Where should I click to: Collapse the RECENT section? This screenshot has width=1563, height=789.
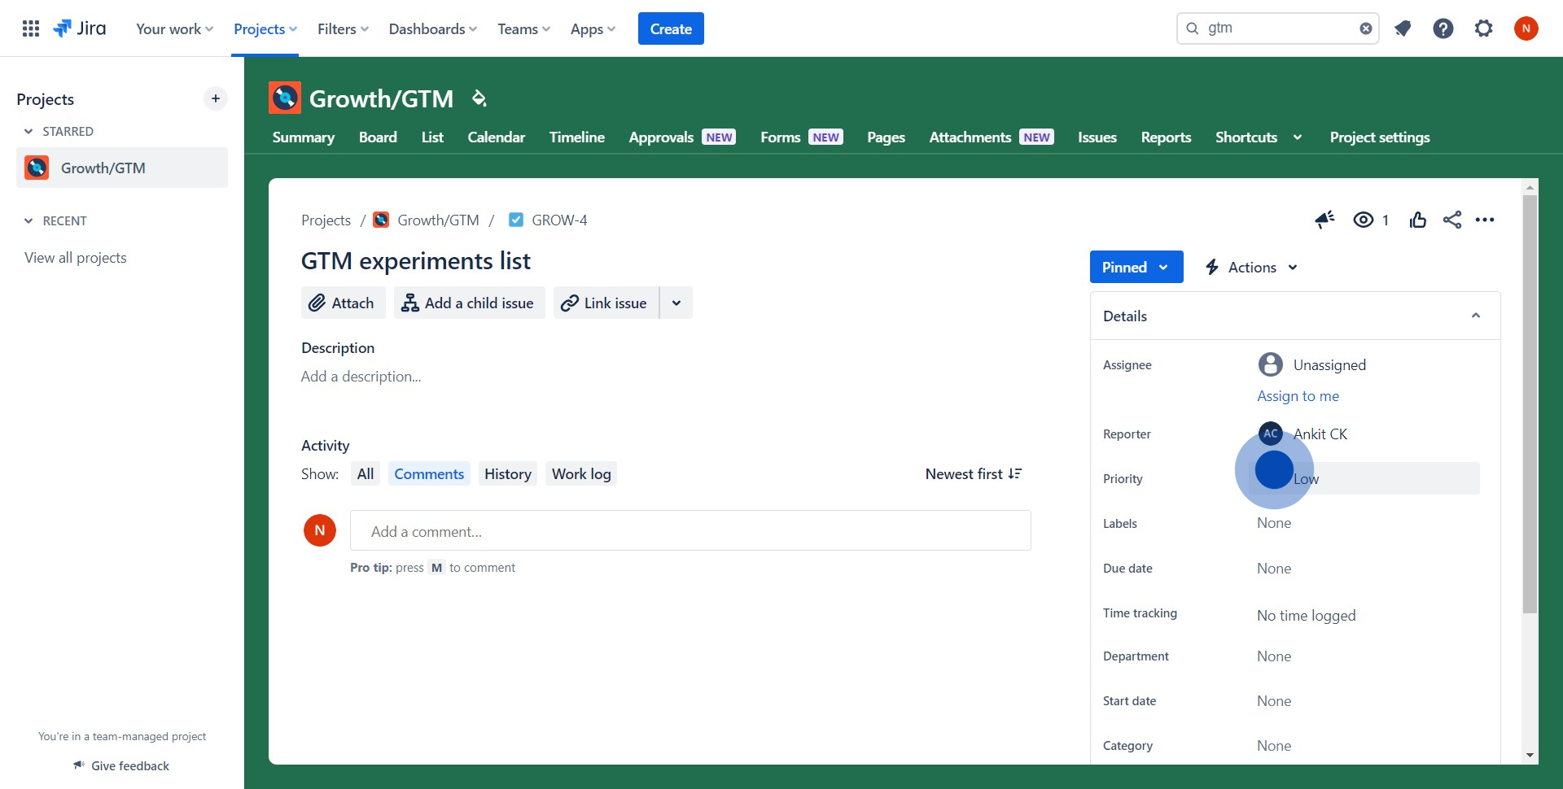click(x=28, y=220)
